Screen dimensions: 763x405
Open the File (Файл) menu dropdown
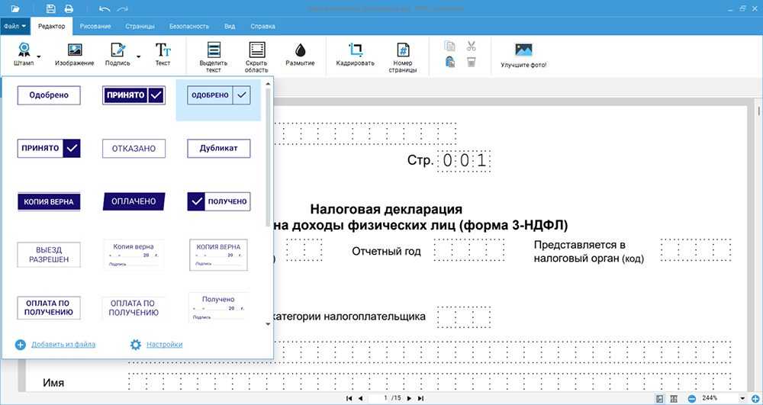(15, 26)
